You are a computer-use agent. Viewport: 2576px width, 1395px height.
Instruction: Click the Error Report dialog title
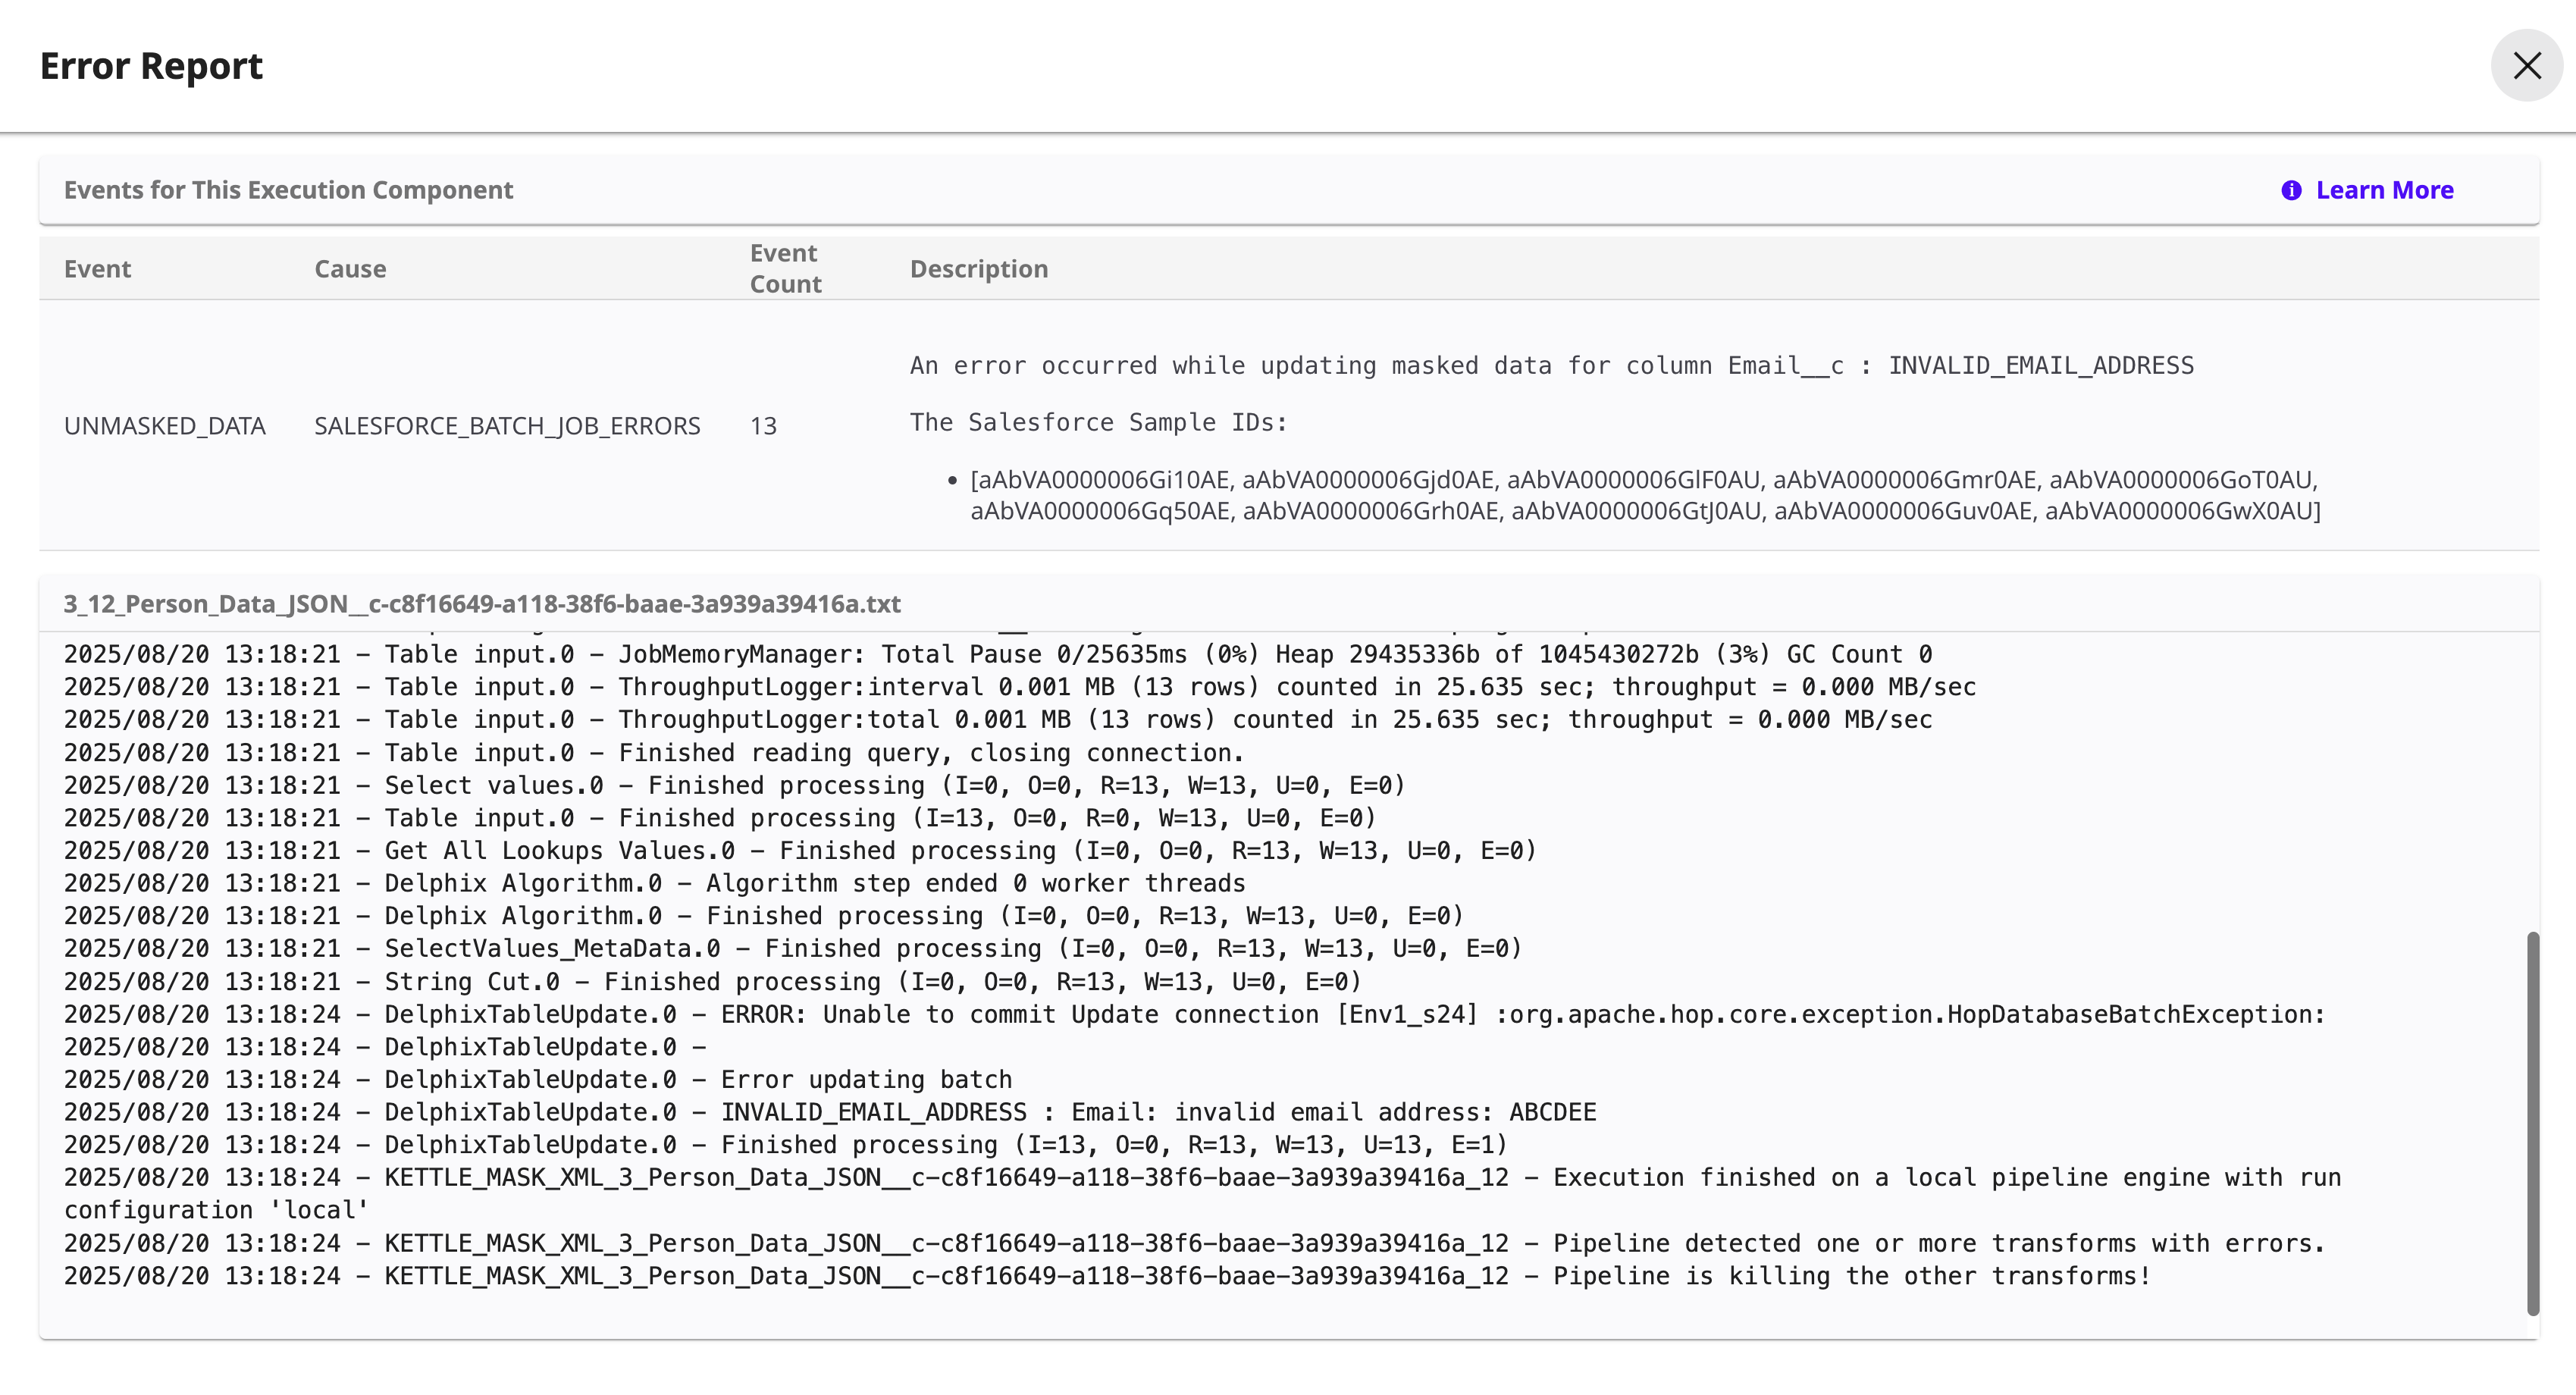(151, 66)
